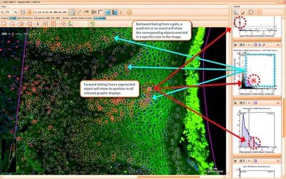Click the Shades Overlay view option
Screen dimensions: 286x179
pos(85,18)
